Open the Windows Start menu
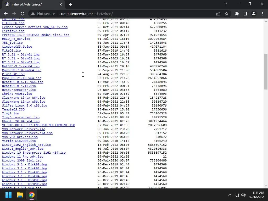The width and height of the screenshot is (268, 201). [8, 195]
